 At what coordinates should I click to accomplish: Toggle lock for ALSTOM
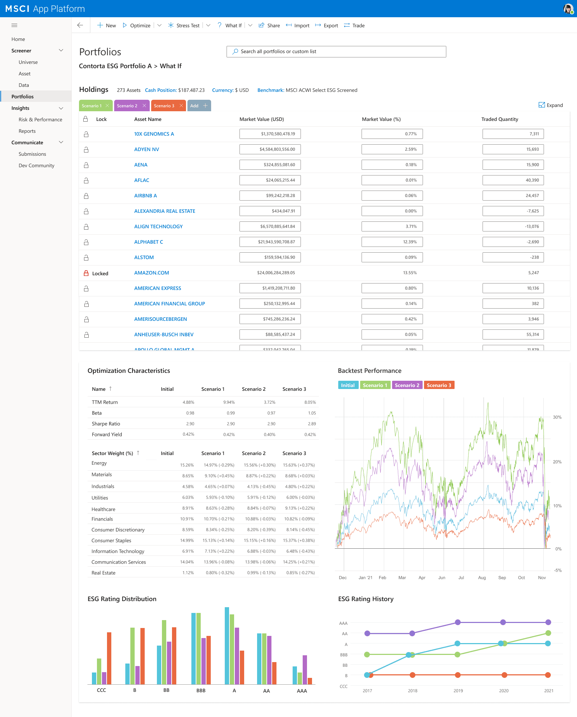(x=86, y=258)
